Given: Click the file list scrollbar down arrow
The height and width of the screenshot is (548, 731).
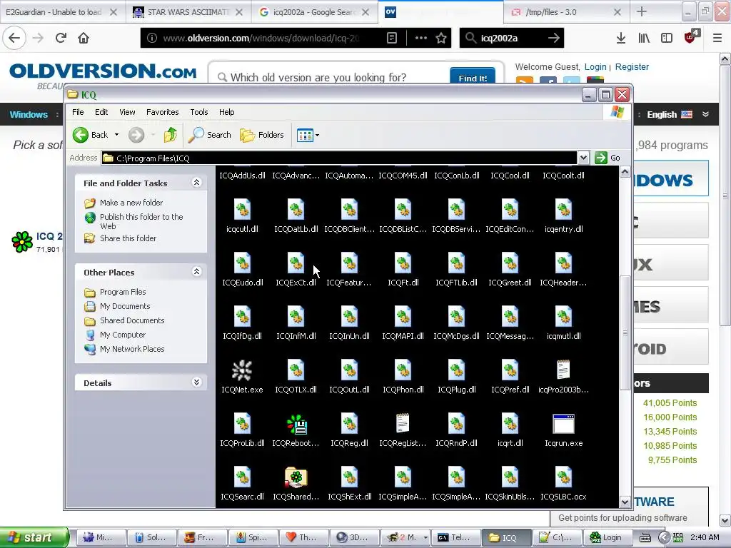Looking at the screenshot, I should 625,502.
